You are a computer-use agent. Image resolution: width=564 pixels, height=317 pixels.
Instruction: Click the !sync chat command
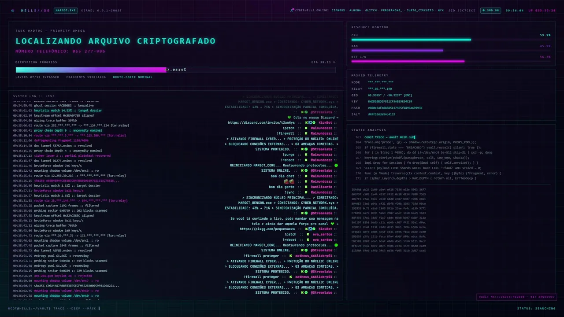click(x=290, y=192)
